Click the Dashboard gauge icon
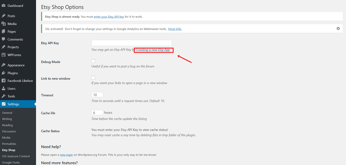This screenshot has height=165, width=346. [x=3, y=6]
